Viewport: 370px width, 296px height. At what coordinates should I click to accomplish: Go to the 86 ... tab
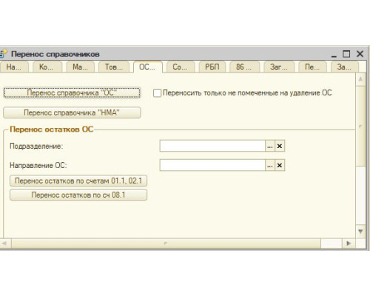pyautogui.click(x=244, y=67)
